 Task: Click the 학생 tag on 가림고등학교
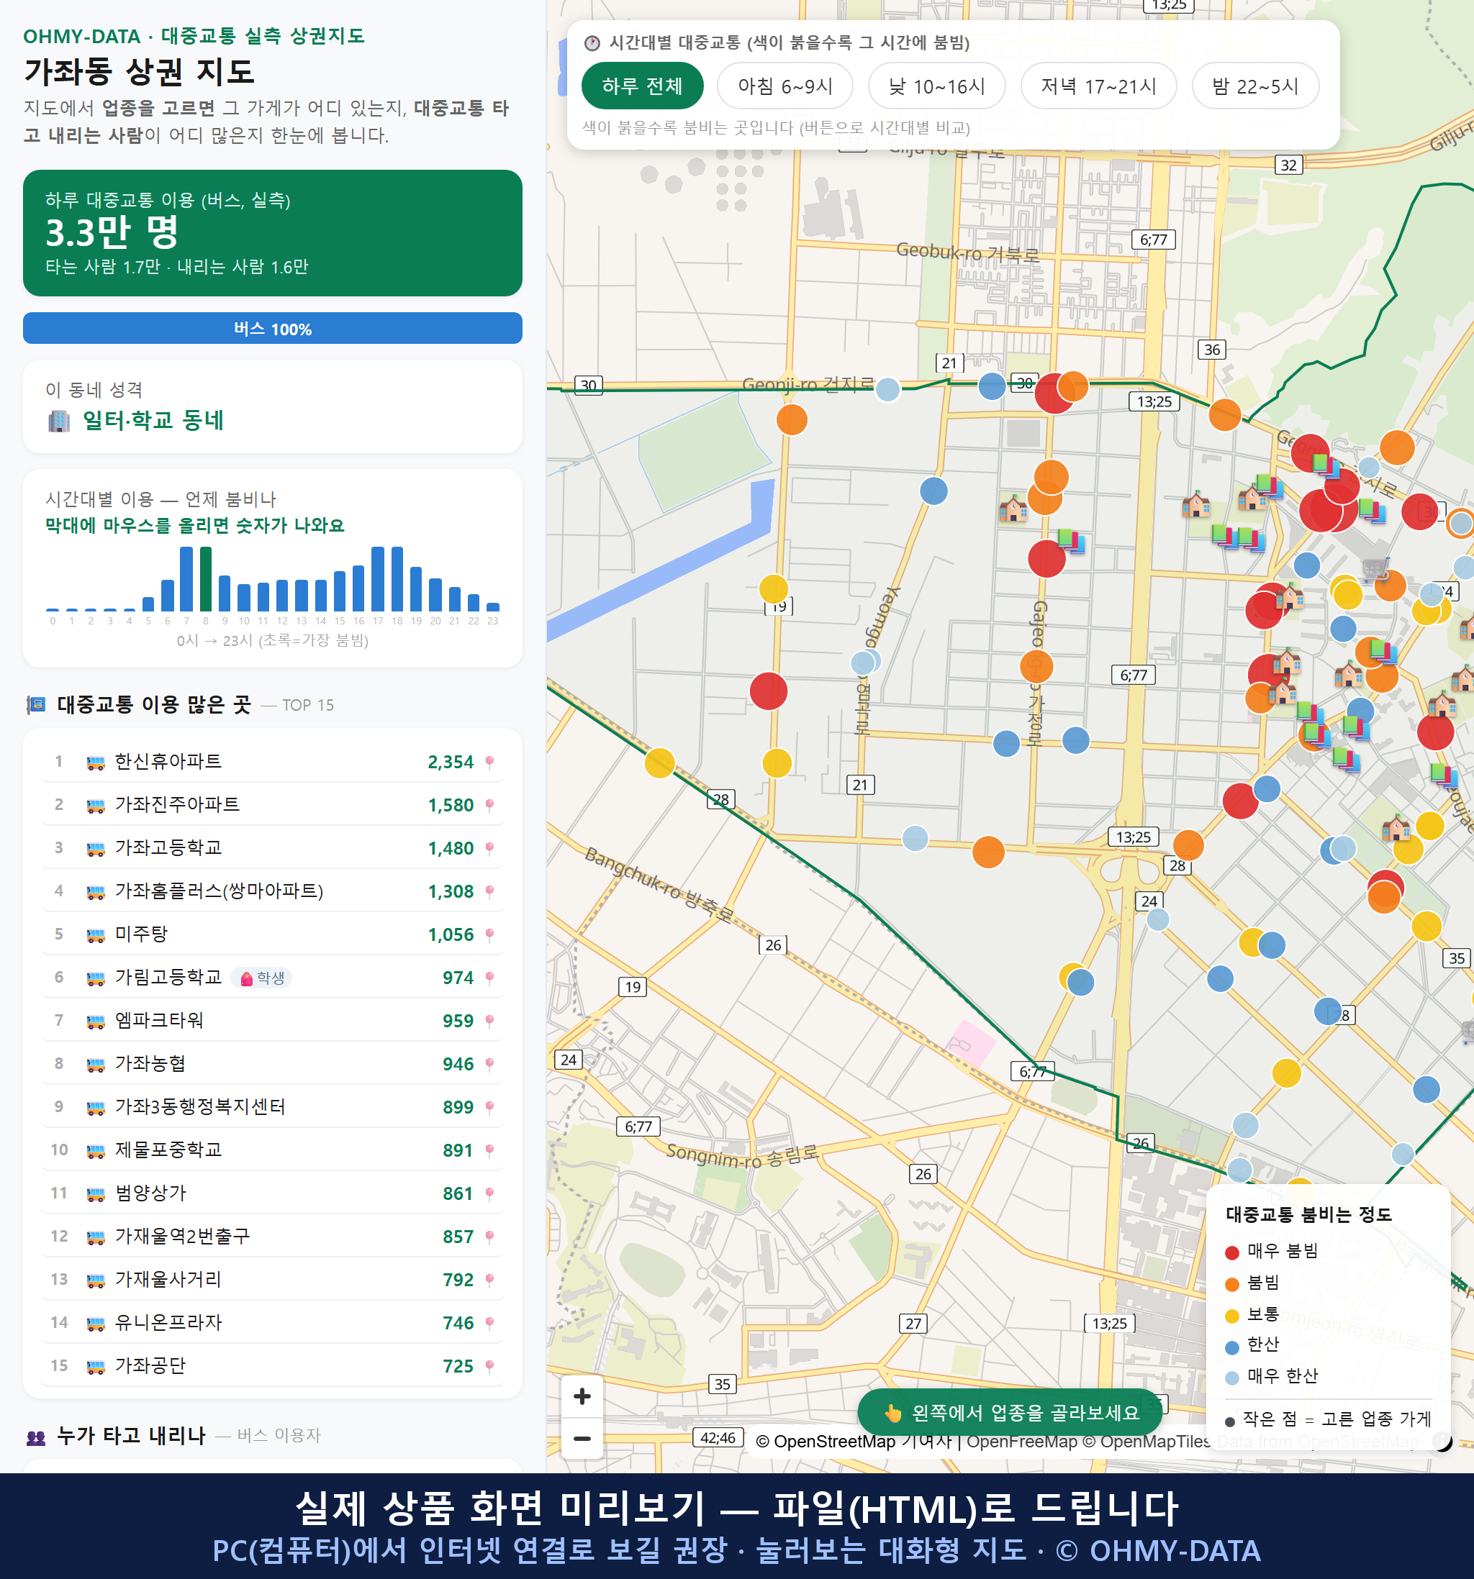[x=262, y=978]
